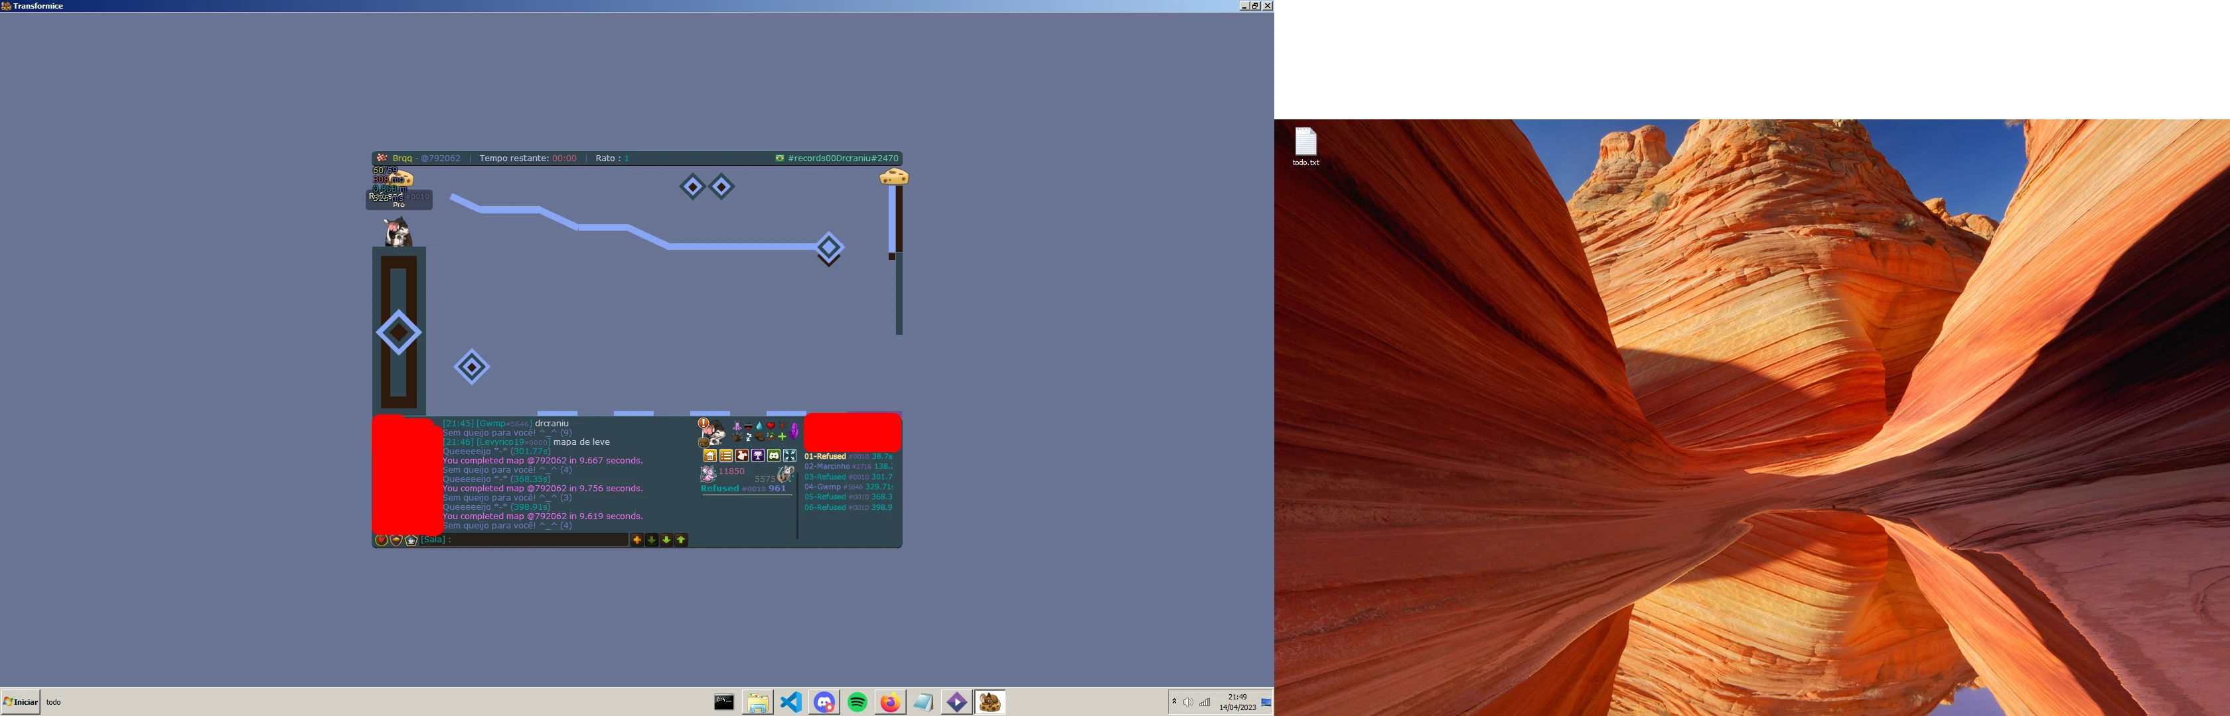Select the red spark angry emote
Screen dimensions: 2230x716
pos(782,426)
